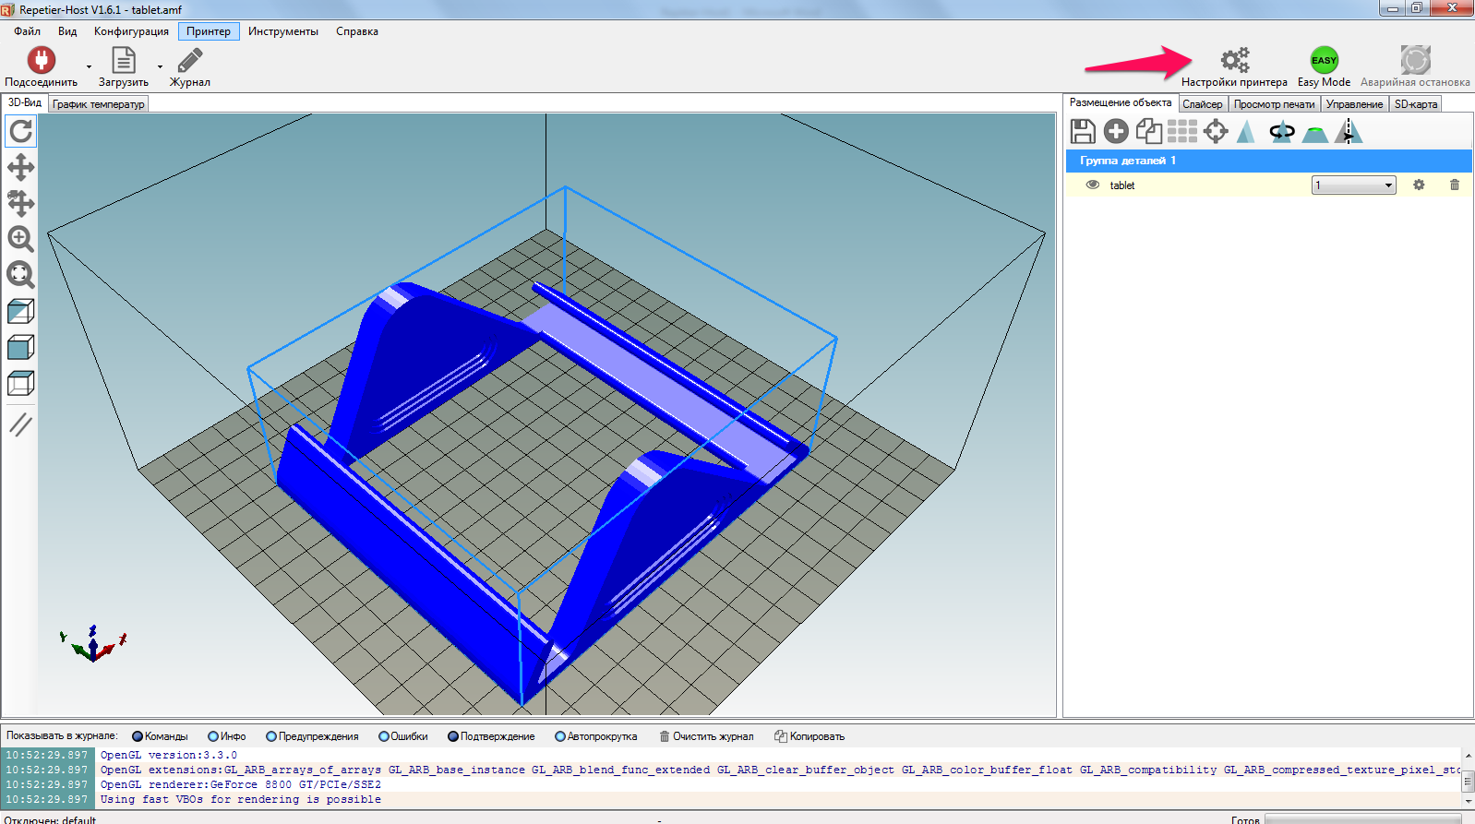Screen dimensions: 1475x824
Task: Toggle the Команды log filter
Action: point(138,736)
